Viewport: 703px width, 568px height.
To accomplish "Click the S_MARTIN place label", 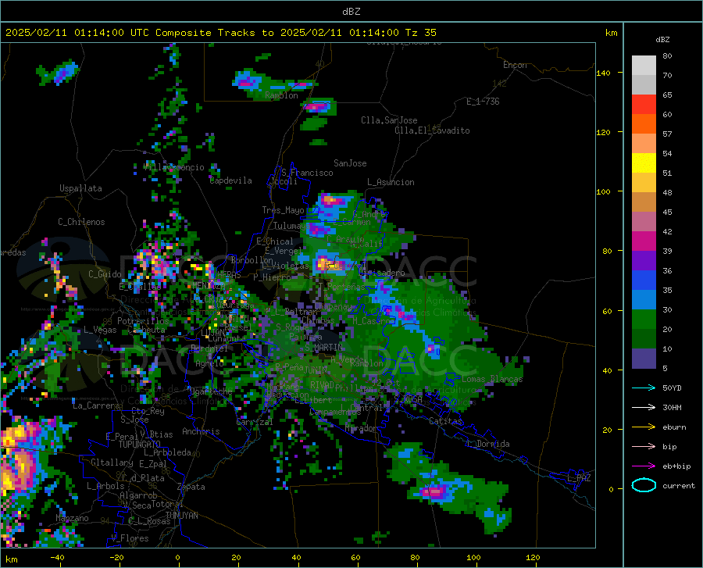I will [x=323, y=348].
